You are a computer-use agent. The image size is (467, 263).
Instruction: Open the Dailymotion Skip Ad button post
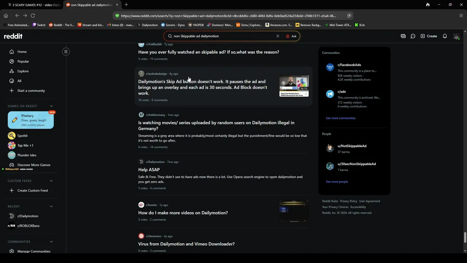[x=202, y=87]
